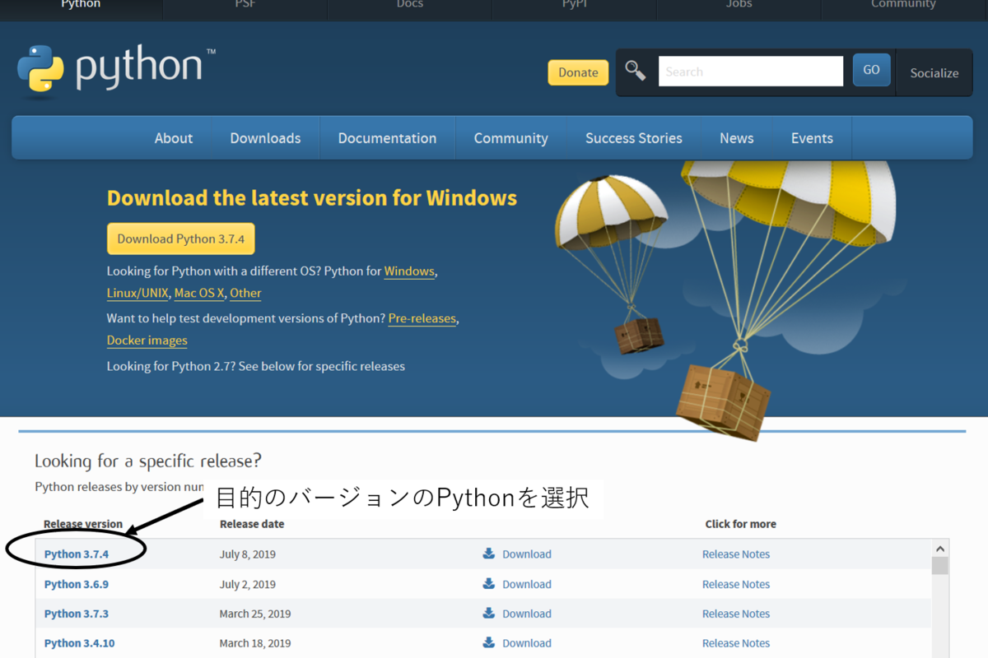Follow the Docker images link
Image resolution: width=988 pixels, height=658 pixels.
[x=147, y=341]
